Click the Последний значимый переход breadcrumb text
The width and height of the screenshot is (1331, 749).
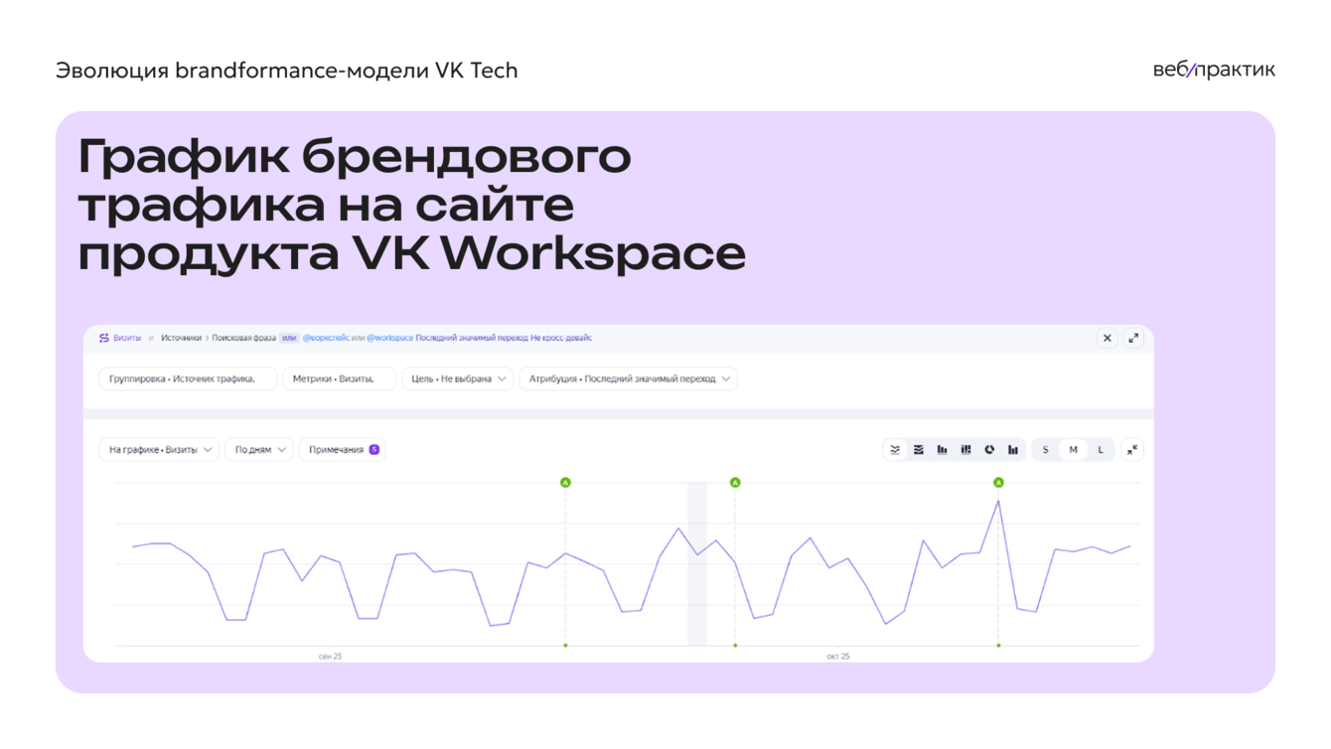(x=472, y=338)
